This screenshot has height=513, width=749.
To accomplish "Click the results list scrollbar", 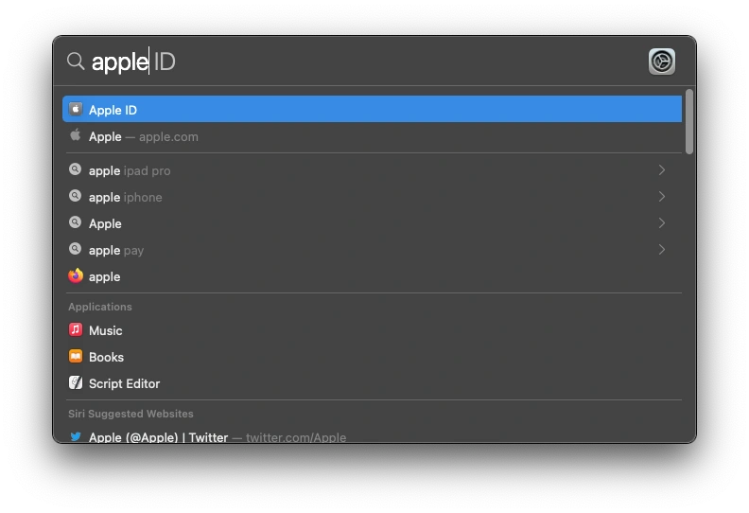I will point(689,121).
